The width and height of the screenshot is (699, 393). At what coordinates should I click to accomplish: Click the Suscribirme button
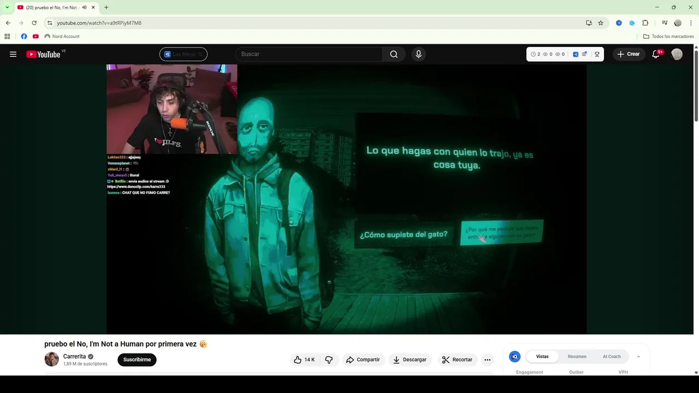point(137,360)
